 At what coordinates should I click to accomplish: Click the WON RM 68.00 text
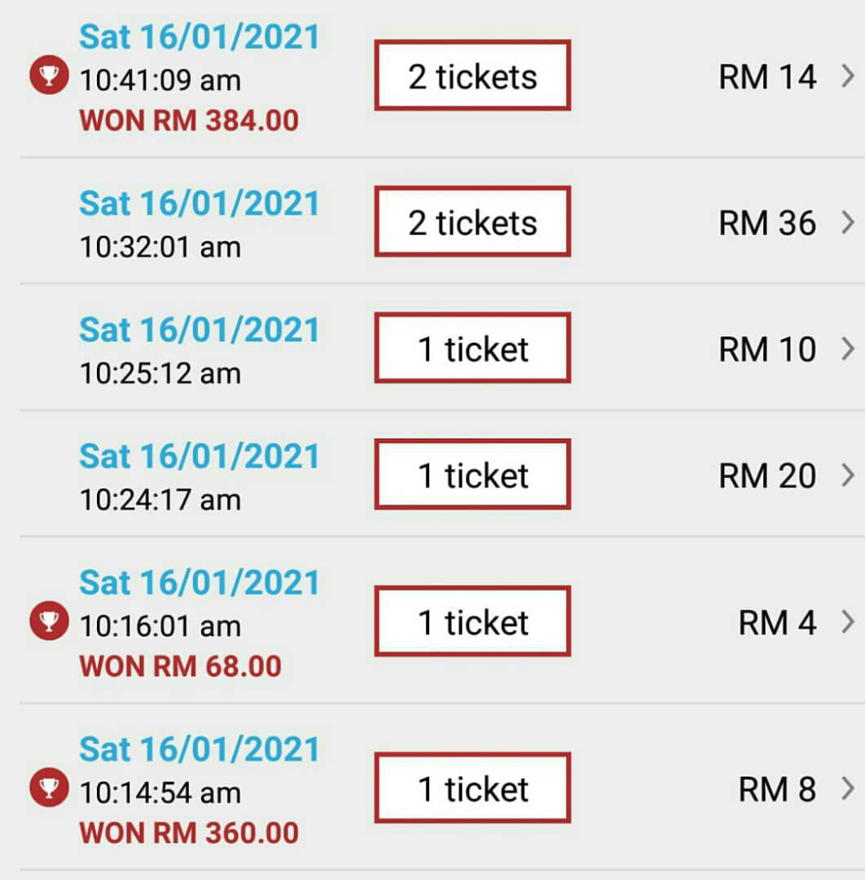[x=180, y=667]
